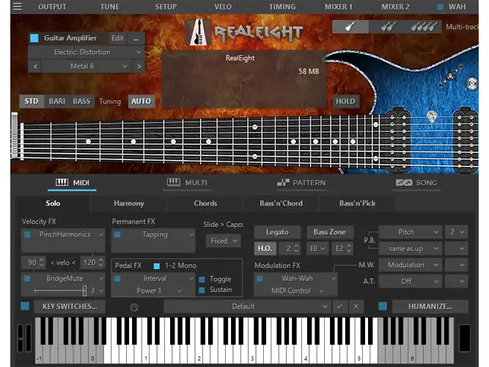
Task: Select quad-track guitar mode icon
Action: point(423,27)
